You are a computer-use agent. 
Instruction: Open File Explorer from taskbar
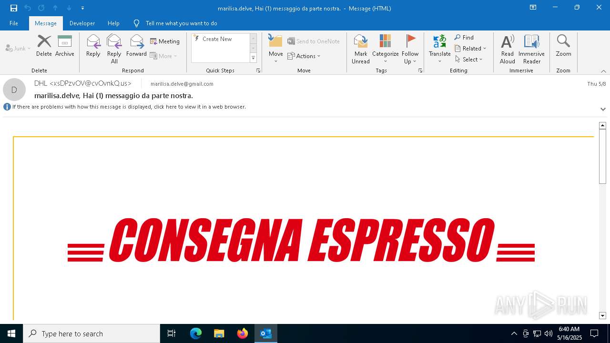point(219,333)
